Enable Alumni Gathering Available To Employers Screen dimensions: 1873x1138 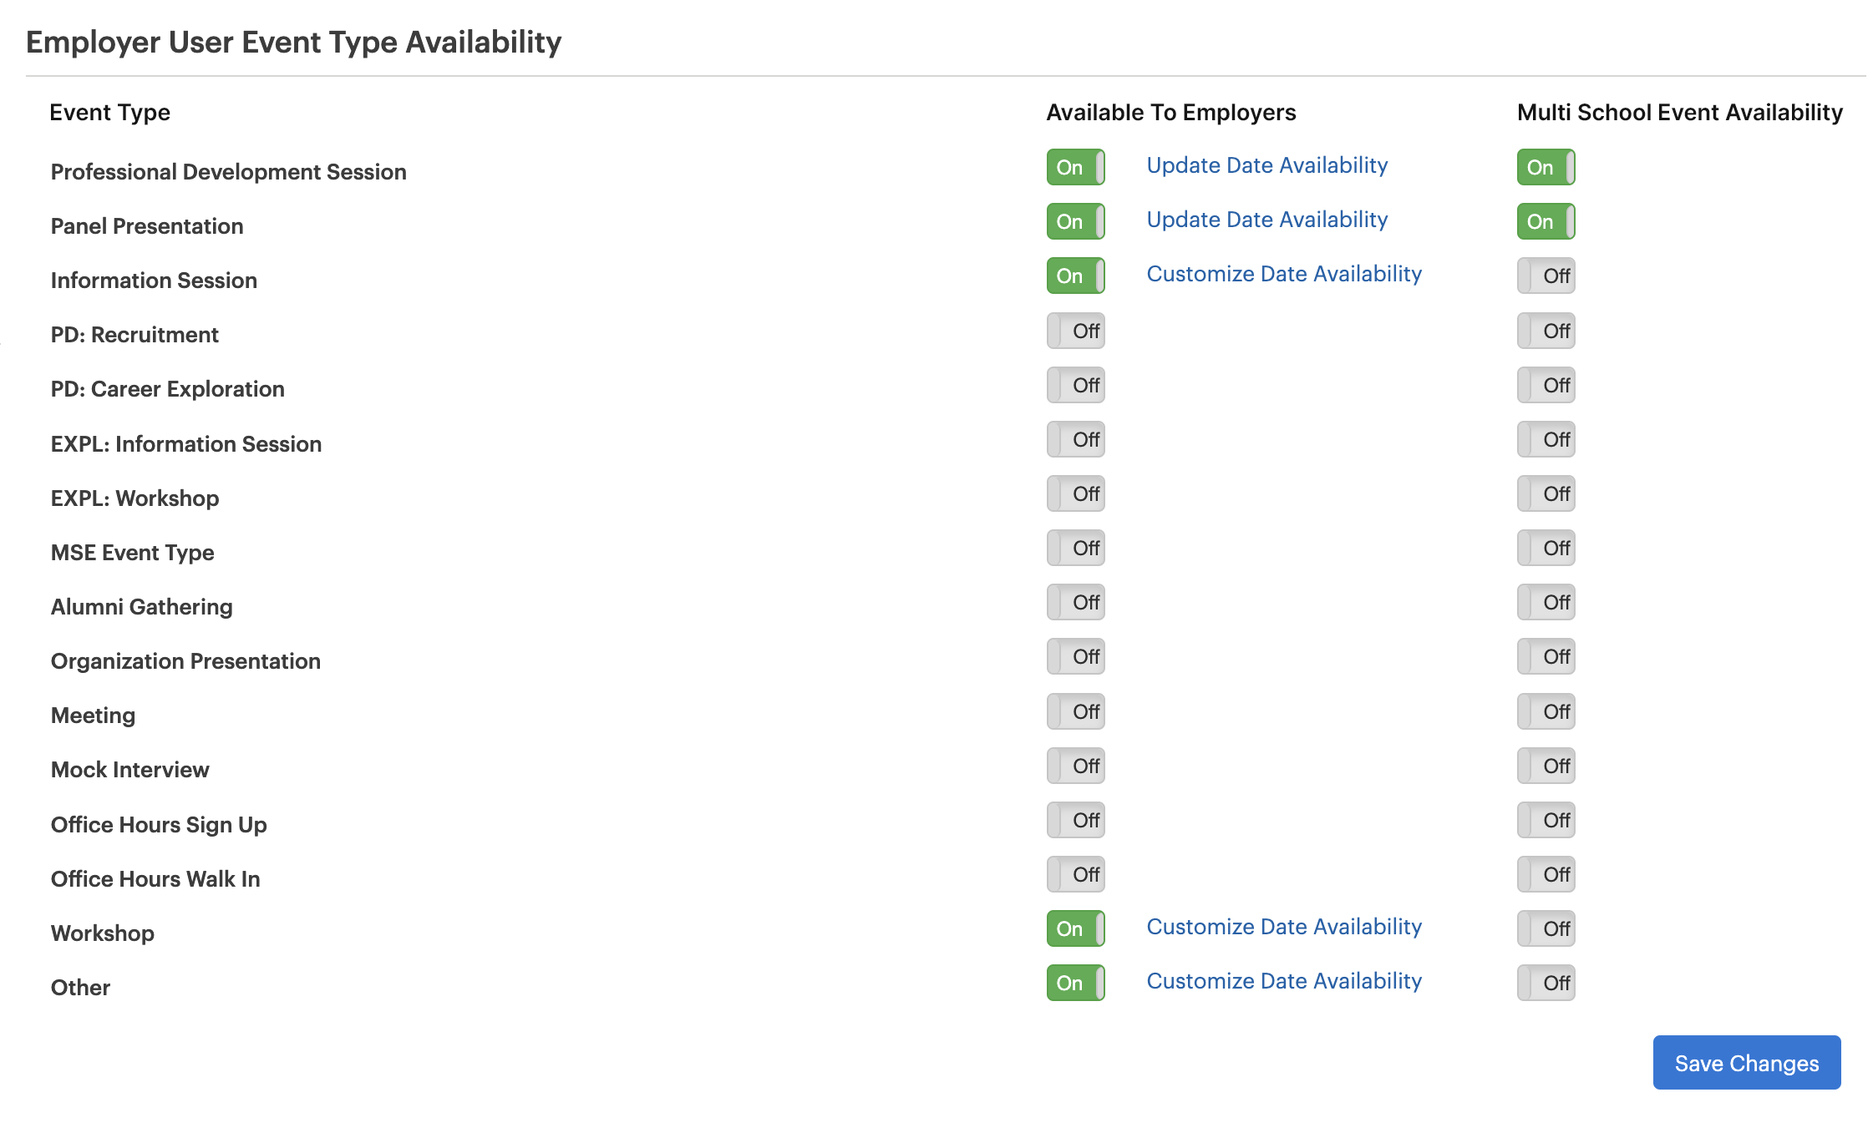click(1075, 602)
